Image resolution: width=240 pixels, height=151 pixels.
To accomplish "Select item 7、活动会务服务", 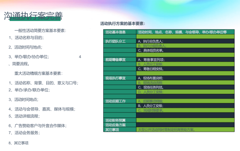I will tap(24, 133).
